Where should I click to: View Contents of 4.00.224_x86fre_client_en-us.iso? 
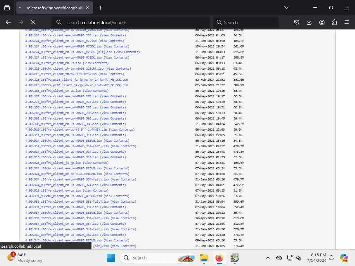pos(96,63)
